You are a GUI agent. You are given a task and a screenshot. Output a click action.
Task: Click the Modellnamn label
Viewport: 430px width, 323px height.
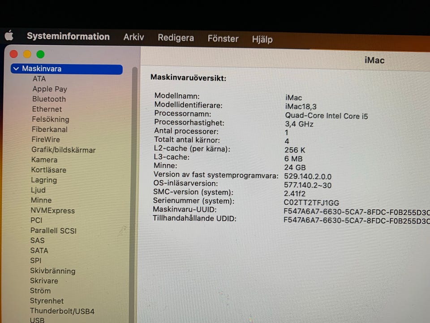point(177,96)
